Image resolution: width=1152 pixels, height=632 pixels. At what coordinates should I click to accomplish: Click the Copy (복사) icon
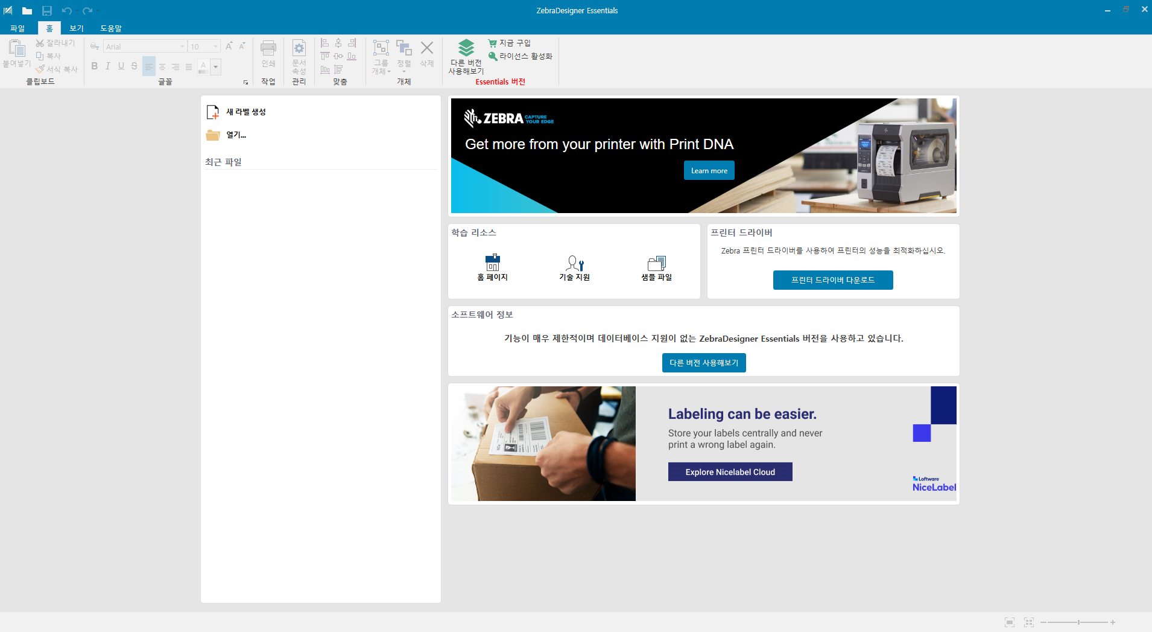(x=40, y=56)
